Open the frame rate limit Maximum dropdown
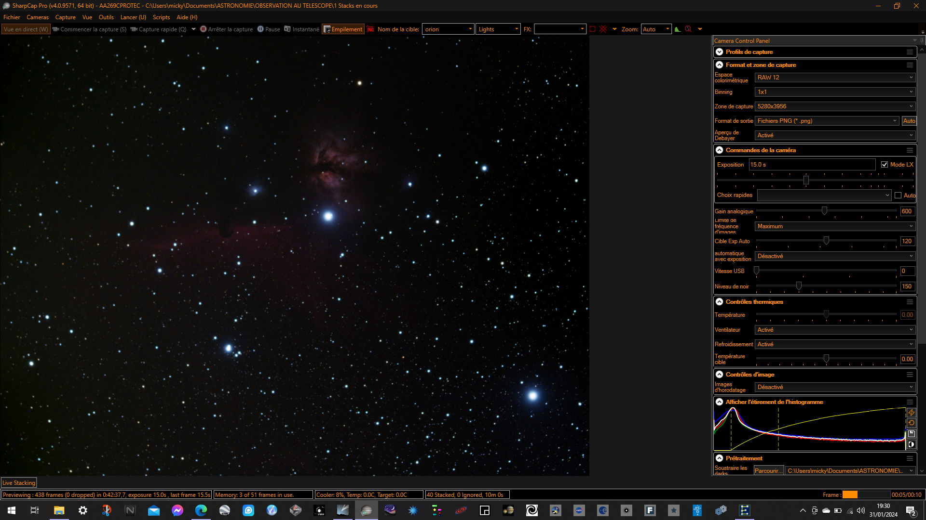The width and height of the screenshot is (926, 520). click(x=834, y=226)
